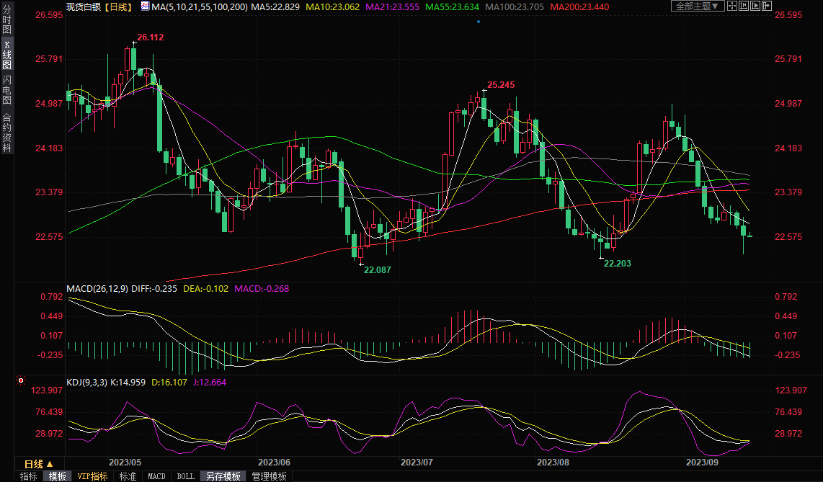The image size is (823, 482).
Task: Click 另存模板 to save template
Action: click(223, 476)
